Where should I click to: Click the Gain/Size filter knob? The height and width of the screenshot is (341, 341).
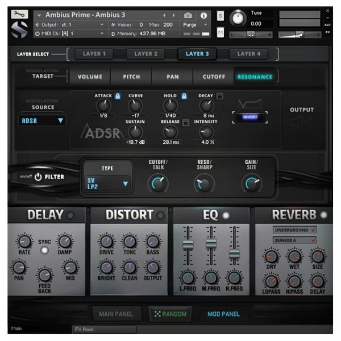tap(252, 184)
